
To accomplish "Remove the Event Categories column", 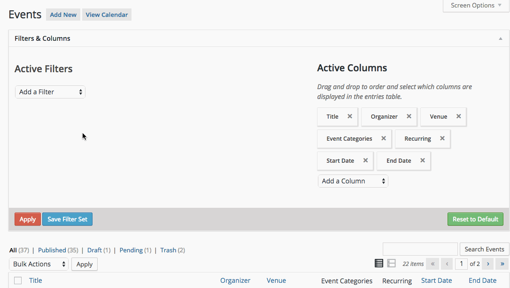I will (383, 138).
